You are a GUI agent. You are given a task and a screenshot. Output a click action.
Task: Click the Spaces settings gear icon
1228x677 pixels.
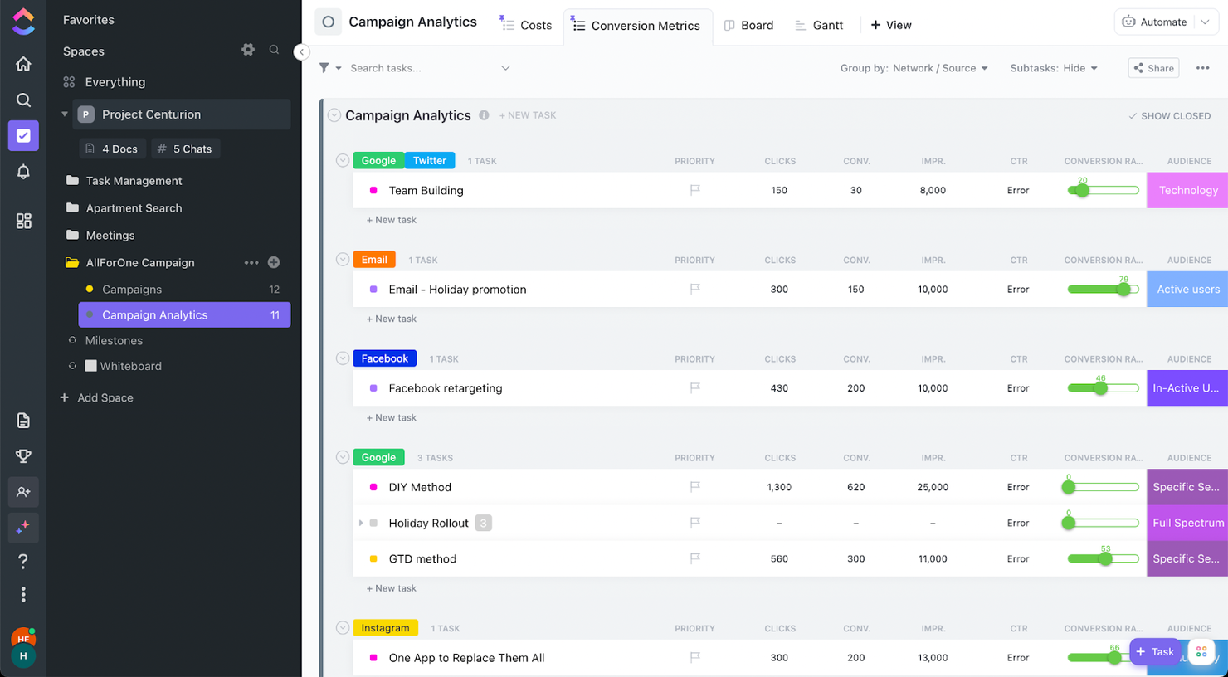tap(248, 50)
